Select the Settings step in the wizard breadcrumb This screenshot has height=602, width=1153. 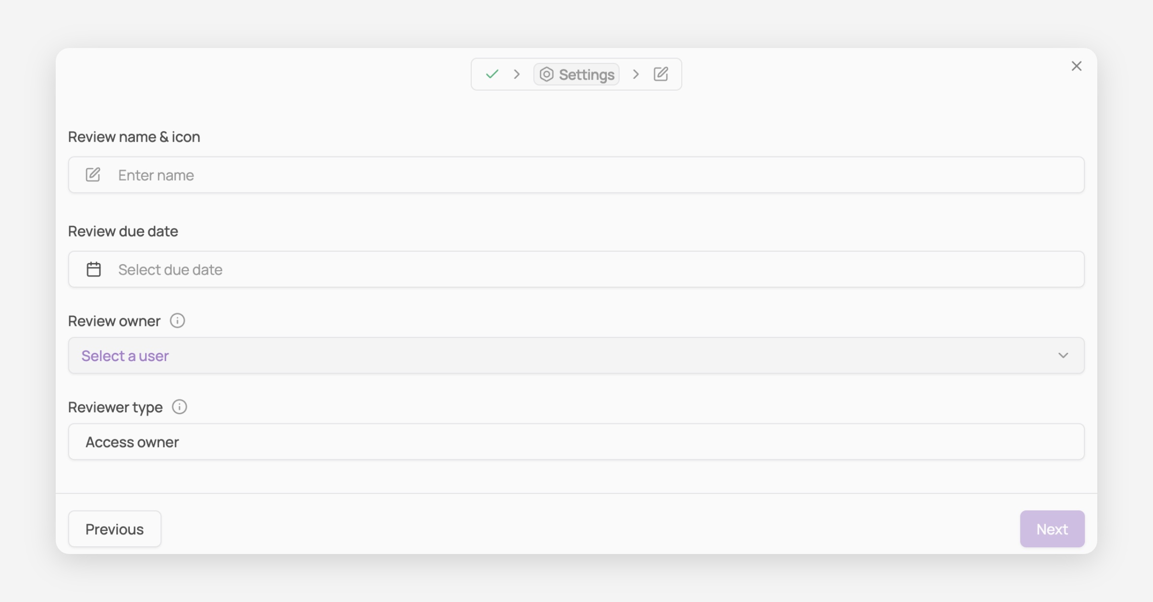(576, 74)
